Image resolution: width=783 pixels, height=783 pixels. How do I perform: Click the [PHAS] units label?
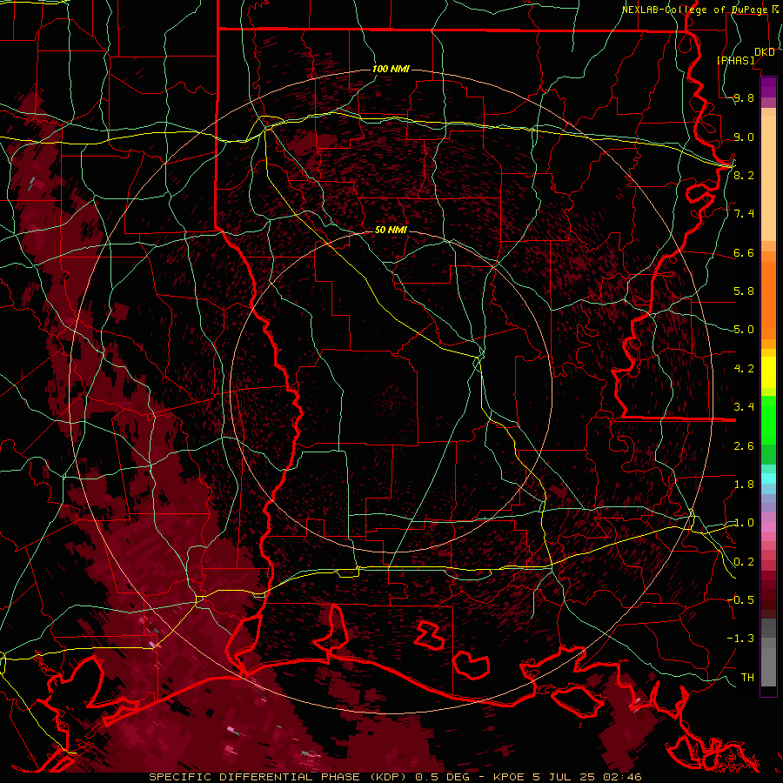(736, 60)
